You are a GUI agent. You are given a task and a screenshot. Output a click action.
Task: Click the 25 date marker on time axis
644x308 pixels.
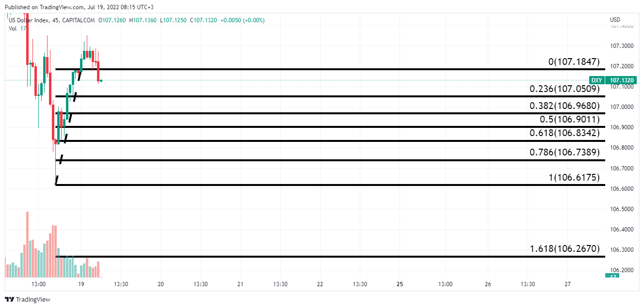click(x=400, y=284)
